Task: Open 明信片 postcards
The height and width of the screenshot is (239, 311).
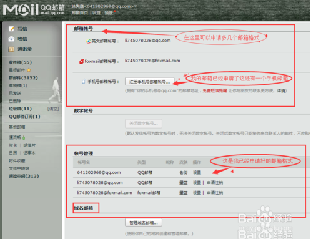Action: 29,145
